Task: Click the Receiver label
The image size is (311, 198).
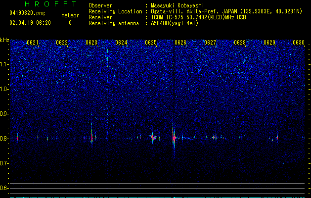Action: pyautogui.click(x=100, y=17)
